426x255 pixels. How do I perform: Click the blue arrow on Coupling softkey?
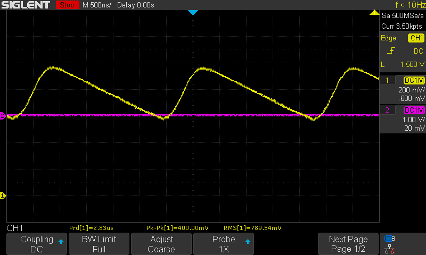coord(61,241)
